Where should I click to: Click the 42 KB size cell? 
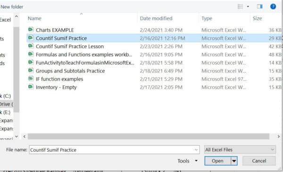point(275,47)
